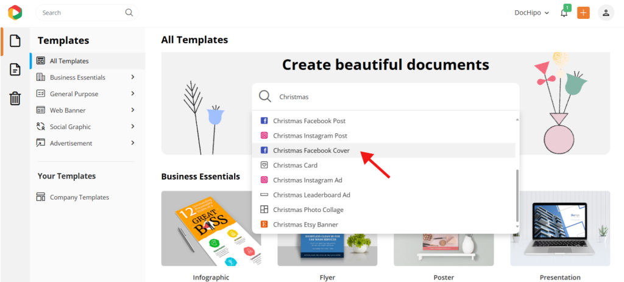The height and width of the screenshot is (282, 624).
Task: Open the Poster template thumbnail
Action: (x=444, y=249)
